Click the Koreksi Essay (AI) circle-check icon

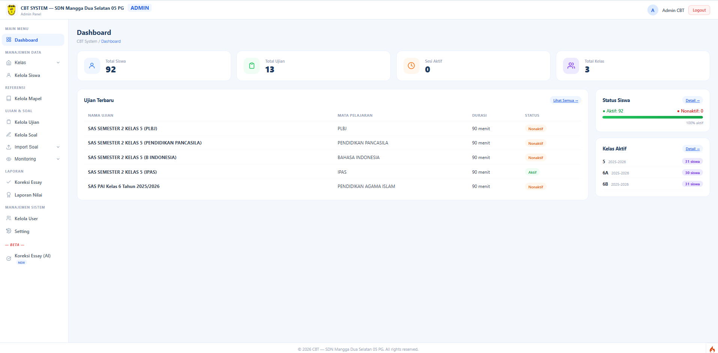[x=9, y=258]
